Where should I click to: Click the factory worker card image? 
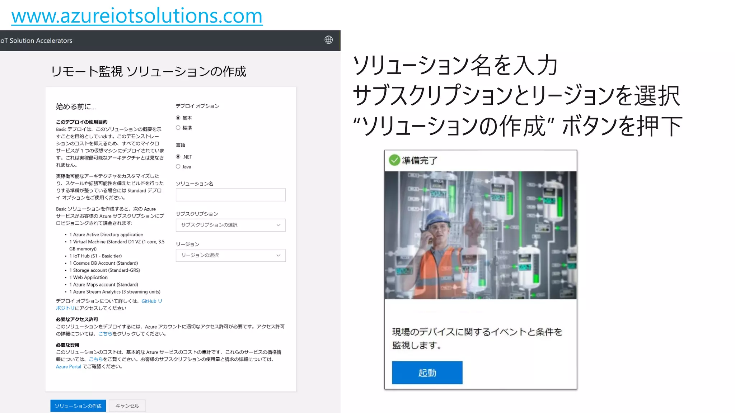click(481, 235)
